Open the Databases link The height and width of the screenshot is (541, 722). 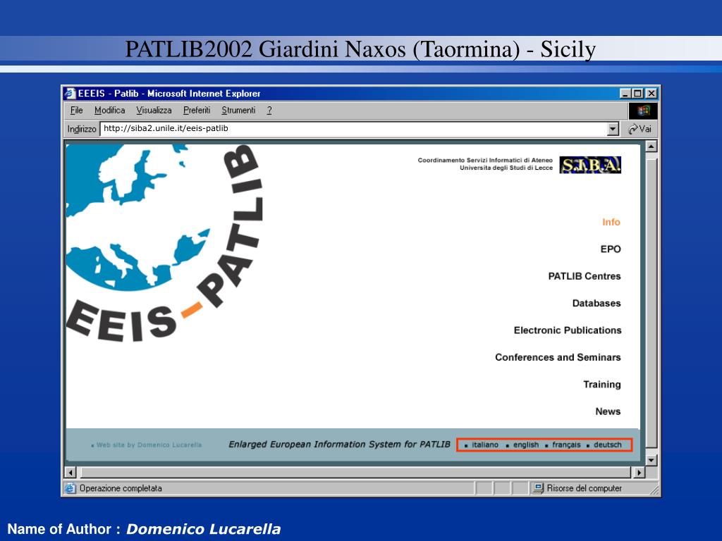click(x=596, y=303)
